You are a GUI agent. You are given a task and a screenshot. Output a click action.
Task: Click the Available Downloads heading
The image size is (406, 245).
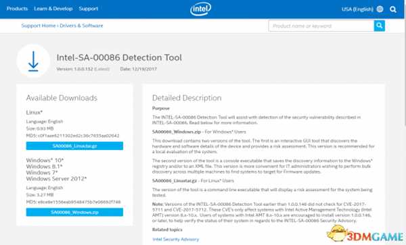click(62, 98)
